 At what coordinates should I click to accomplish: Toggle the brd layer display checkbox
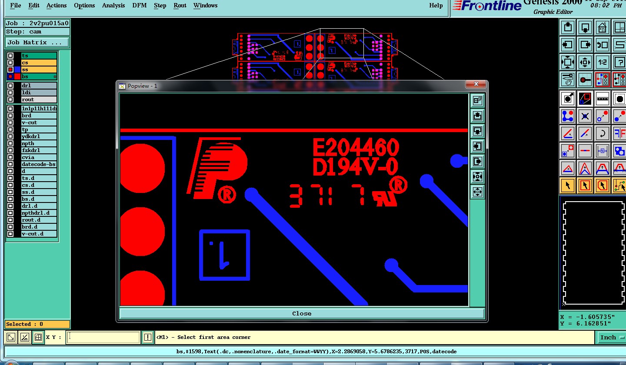[x=10, y=116]
